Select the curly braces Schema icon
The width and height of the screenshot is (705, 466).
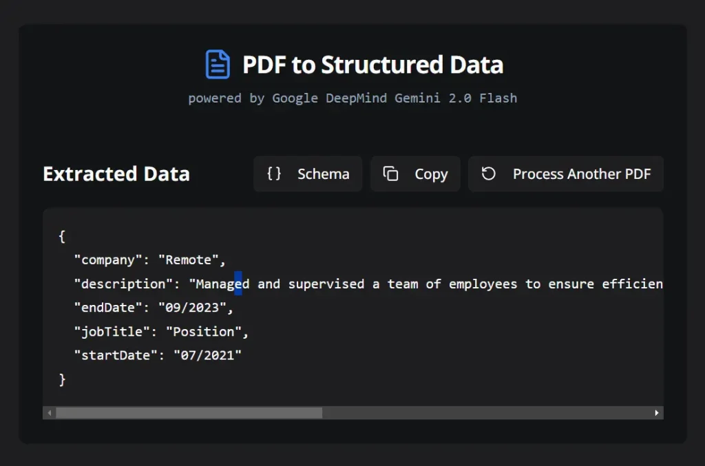[x=273, y=173]
